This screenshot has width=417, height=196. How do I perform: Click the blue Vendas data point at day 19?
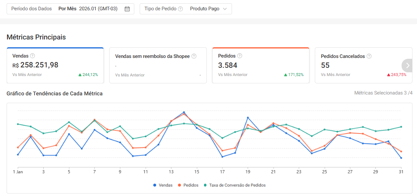248,118
